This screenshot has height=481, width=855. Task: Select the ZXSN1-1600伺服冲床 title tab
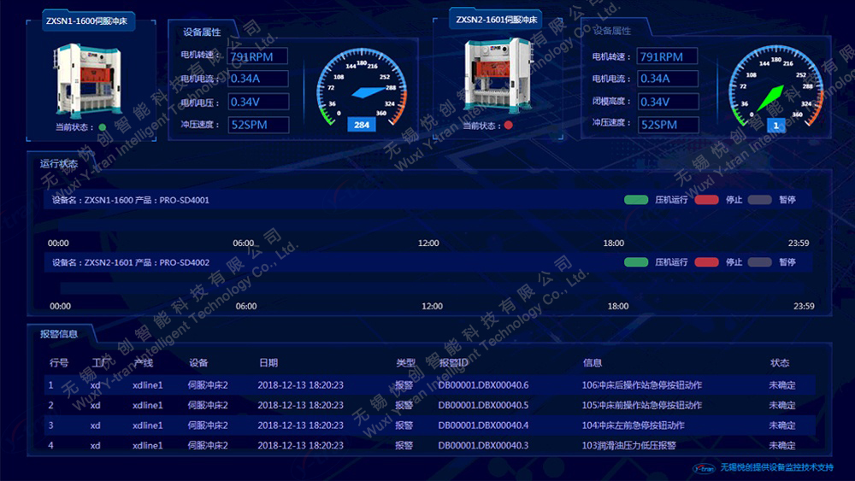click(86, 20)
